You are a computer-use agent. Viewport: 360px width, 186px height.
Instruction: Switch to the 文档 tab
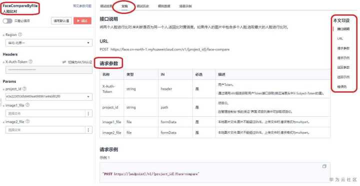[124, 6]
